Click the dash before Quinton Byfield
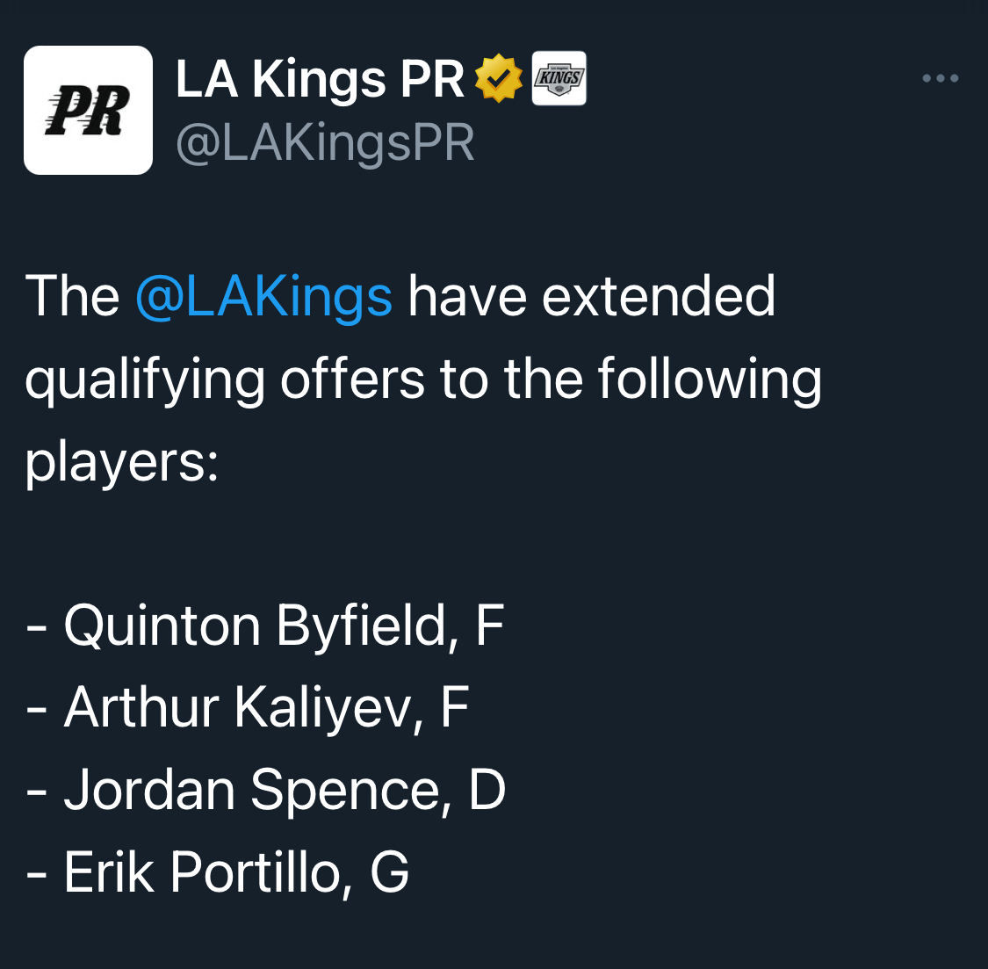This screenshot has height=969, width=988. (37, 628)
